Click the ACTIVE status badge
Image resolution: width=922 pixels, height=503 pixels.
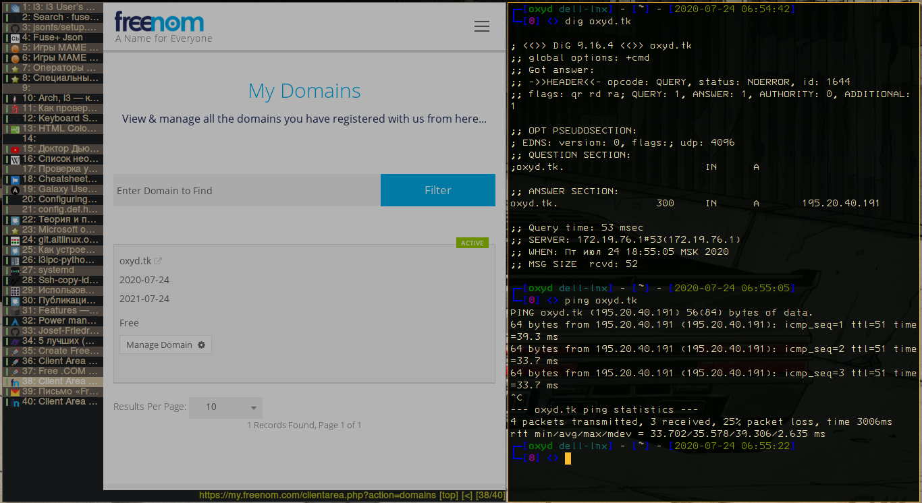(x=472, y=243)
